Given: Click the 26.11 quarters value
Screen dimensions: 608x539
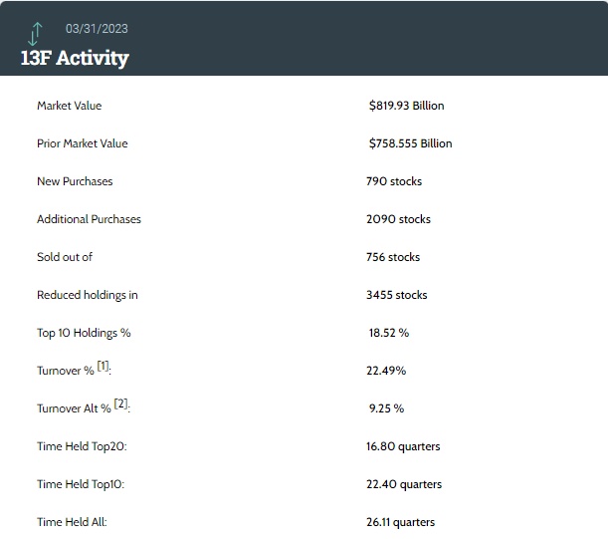Looking at the screenshot, I should click(x=400, y=522).
